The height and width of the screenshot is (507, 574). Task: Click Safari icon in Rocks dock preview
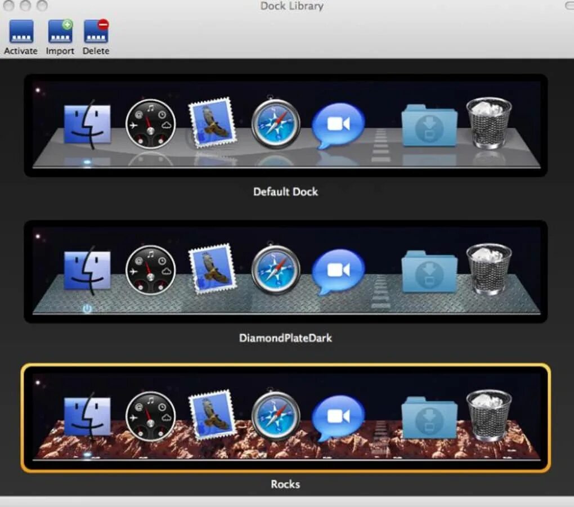pos(276,416)
